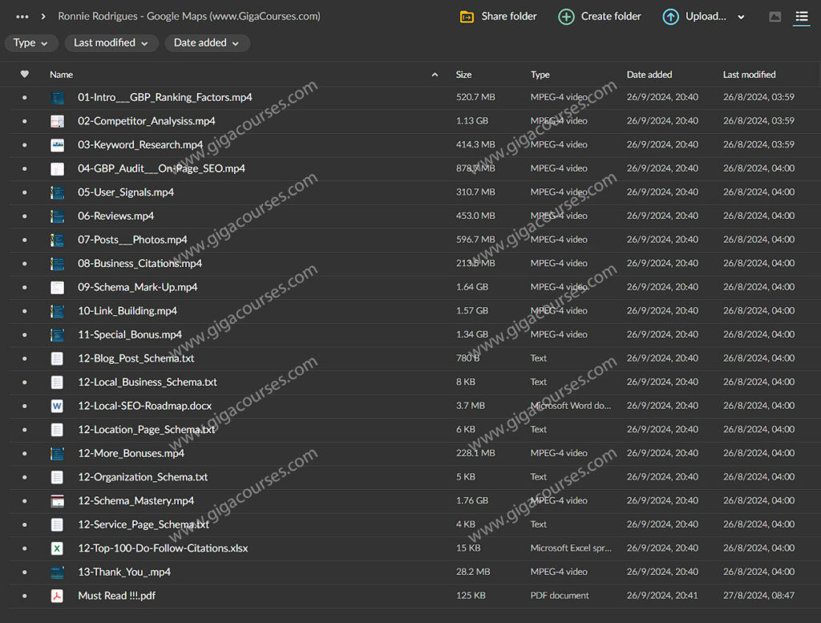Click the Word icon for Local-SEO-Roadmap.docx
The height and width of the screenshot is (623, 821).
click(57, 406)
